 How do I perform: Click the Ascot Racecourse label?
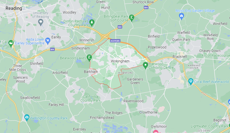click(x=216, y=56)
